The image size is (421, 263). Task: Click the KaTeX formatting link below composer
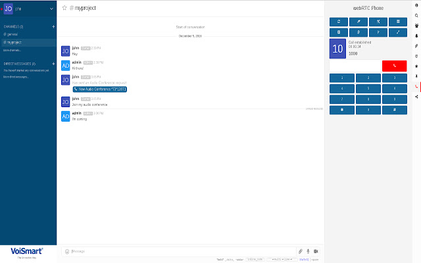pyautogui.click(x=304, y=260)
